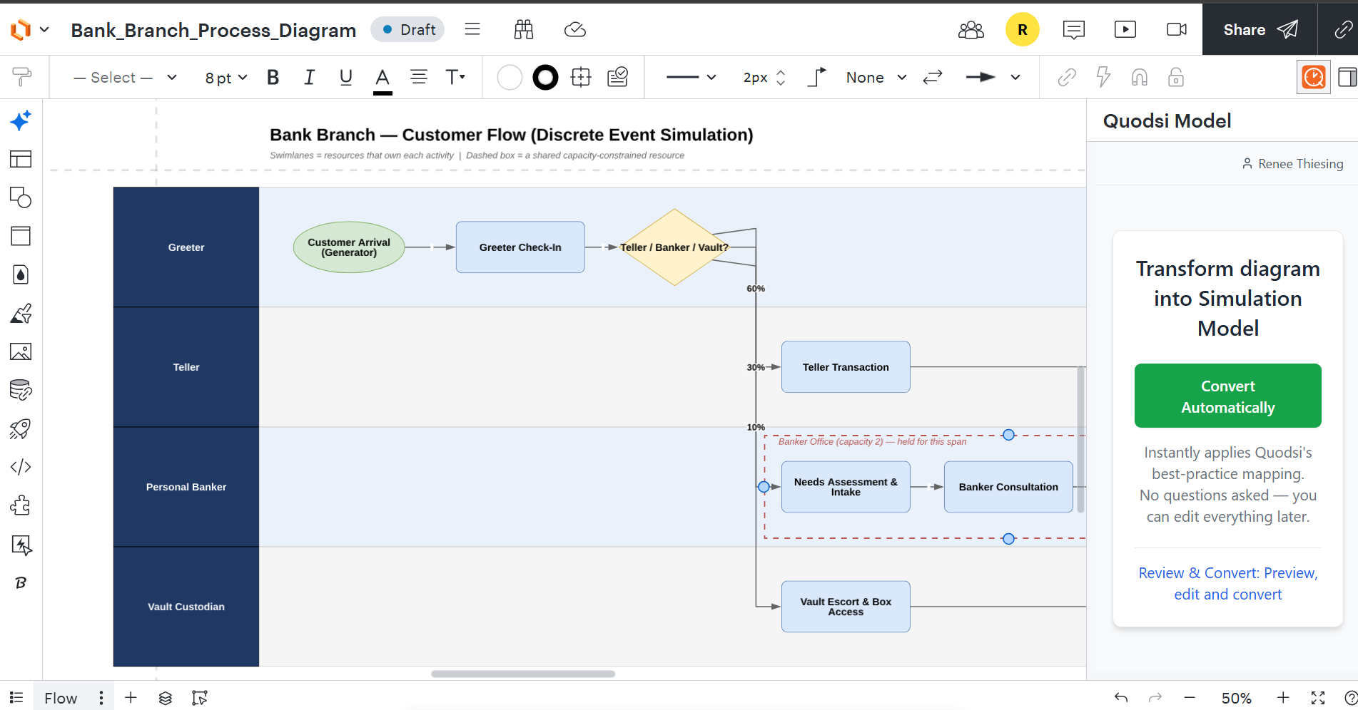
Task: Add a new page plus button
Action: tap(131, 698)
